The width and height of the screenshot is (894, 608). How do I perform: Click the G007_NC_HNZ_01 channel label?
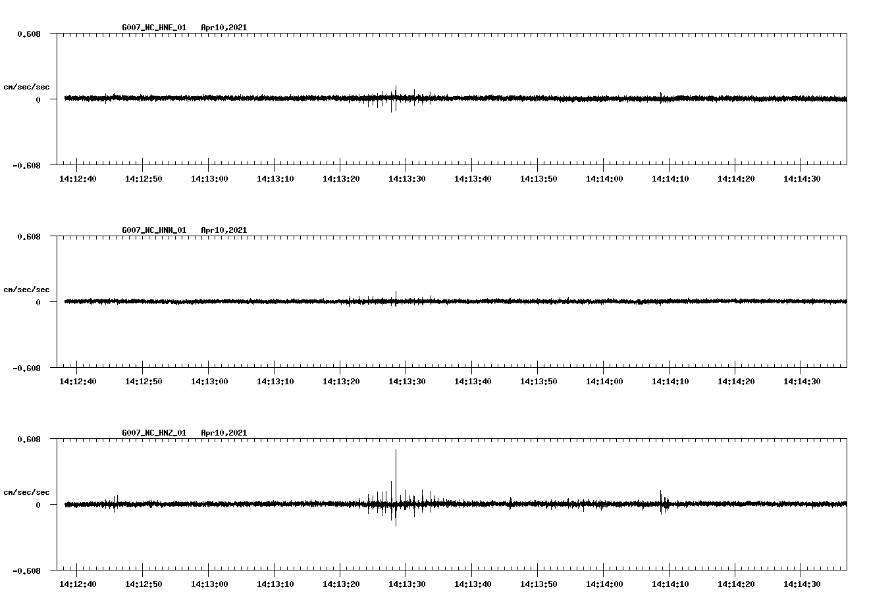point(153,432)
